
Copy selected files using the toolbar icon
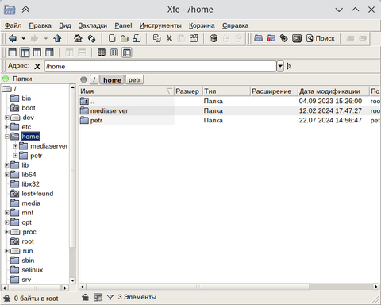click(x=157, y=39)
